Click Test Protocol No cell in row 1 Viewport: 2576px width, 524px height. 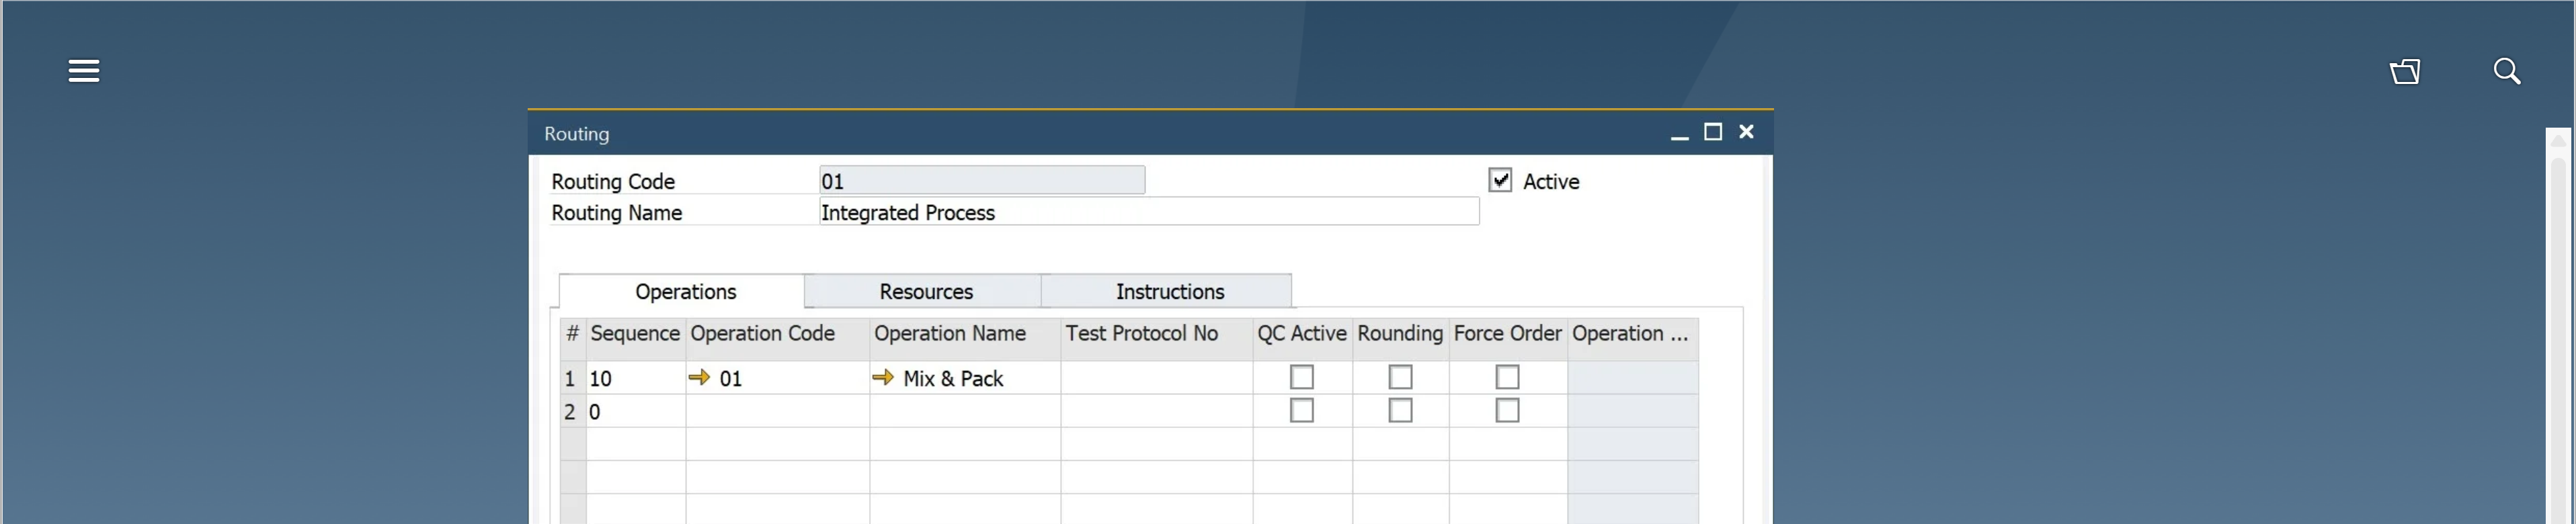click(x=1157, y=378)
